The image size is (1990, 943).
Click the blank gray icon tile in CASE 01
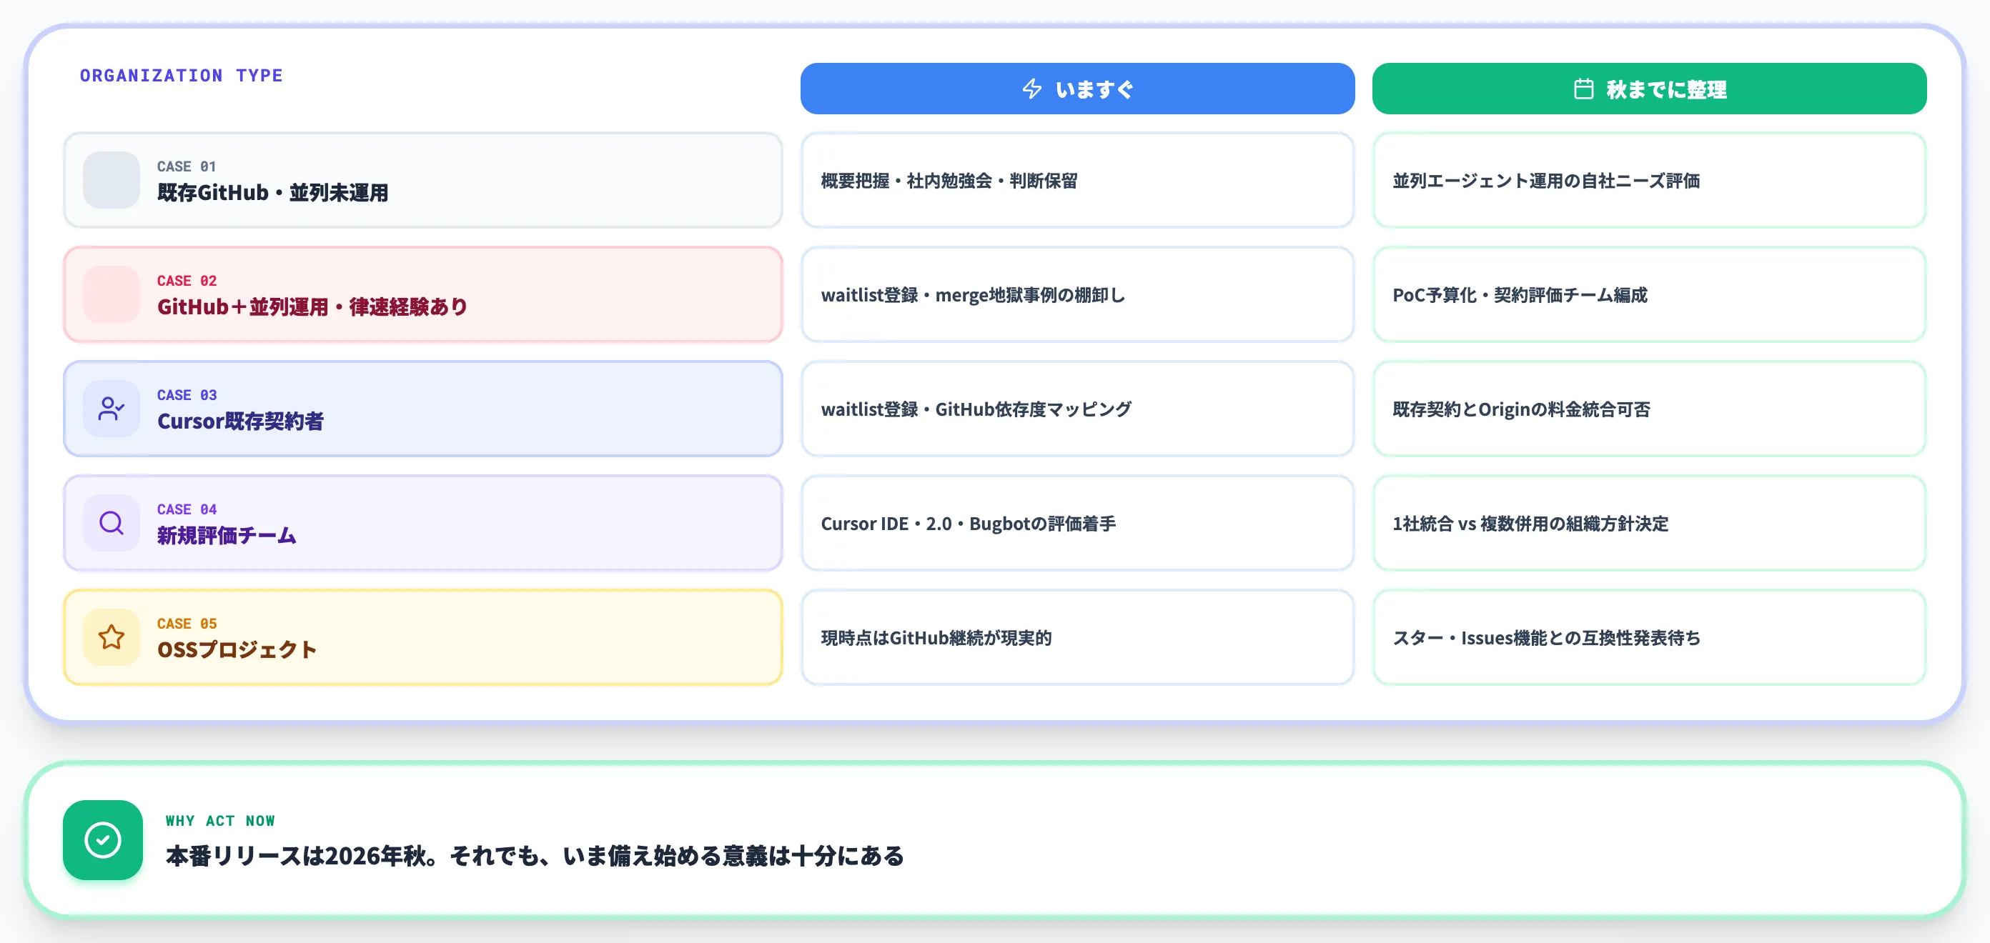click(x=112, y=180)
